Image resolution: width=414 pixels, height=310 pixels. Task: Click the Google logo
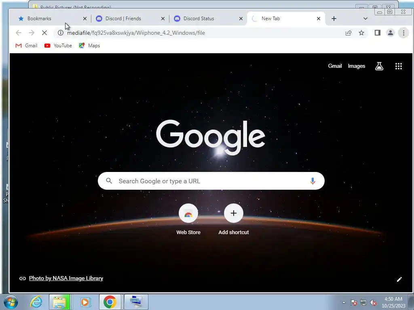coord(211,137)
